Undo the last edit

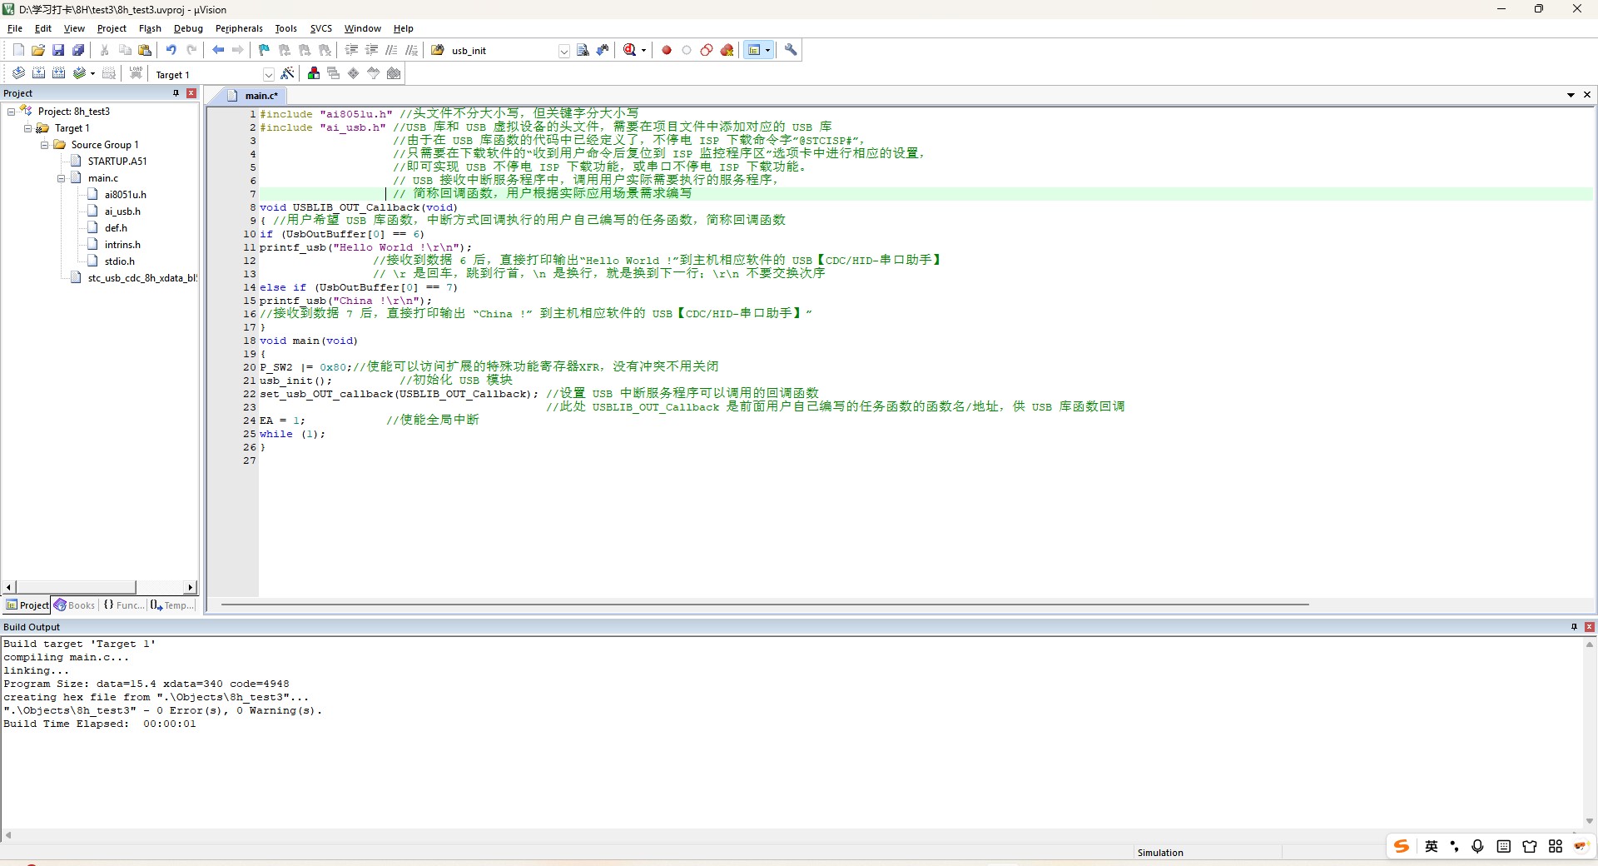(171, 50)
